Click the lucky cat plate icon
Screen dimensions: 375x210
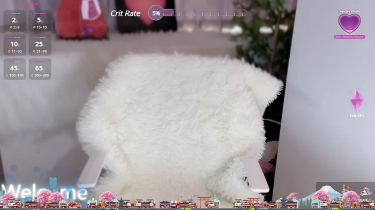pos(366,191)
